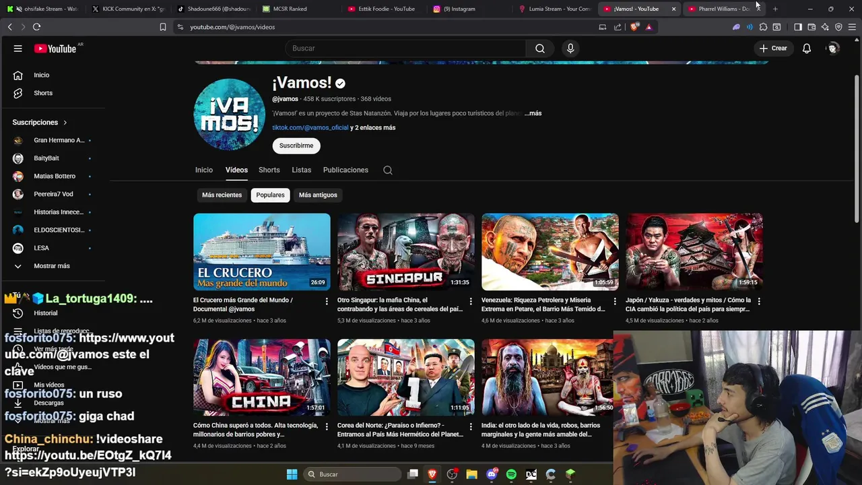Go back with browser back arrow

(9, 27)
